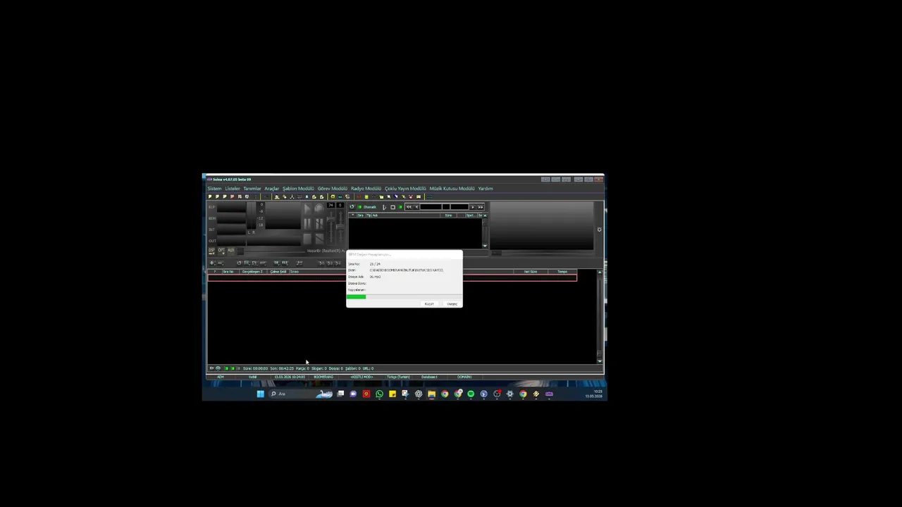
Task: Open the Yardım menu
Action: tap(486, 189)
